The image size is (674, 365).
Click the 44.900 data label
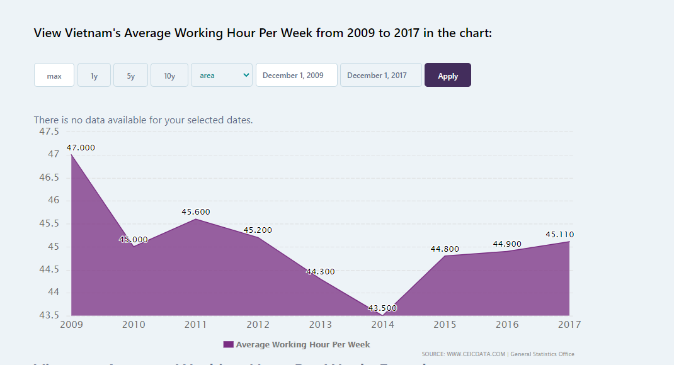click(507, 244)
